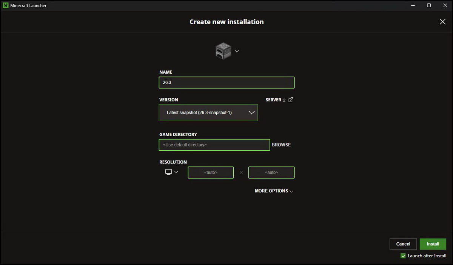Click the resolution width auto field
Screen dimensions: 453x265
tap(211, 173)
